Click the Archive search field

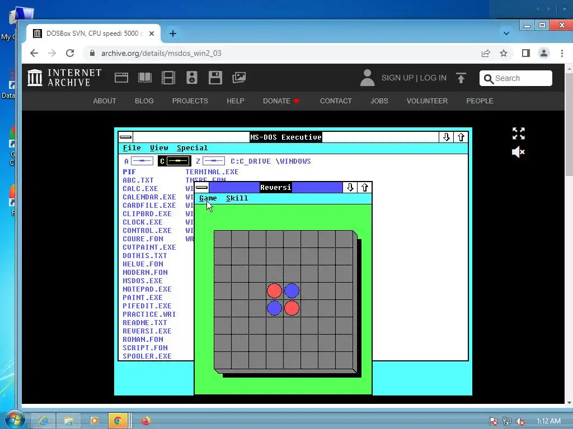[x=515, y=78]
